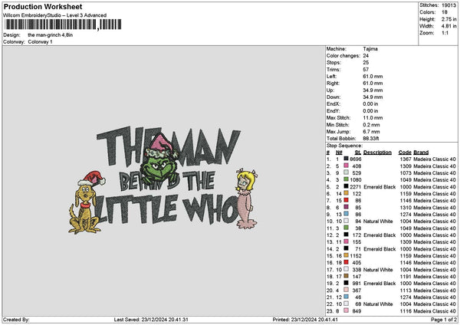Click the pink swatch in stop row 23
Viewport: 460px width, 325px height.
point(347,310)
